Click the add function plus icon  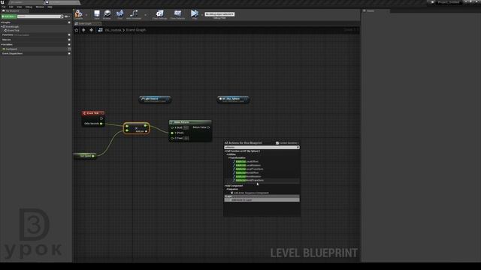tap(69, 35)
